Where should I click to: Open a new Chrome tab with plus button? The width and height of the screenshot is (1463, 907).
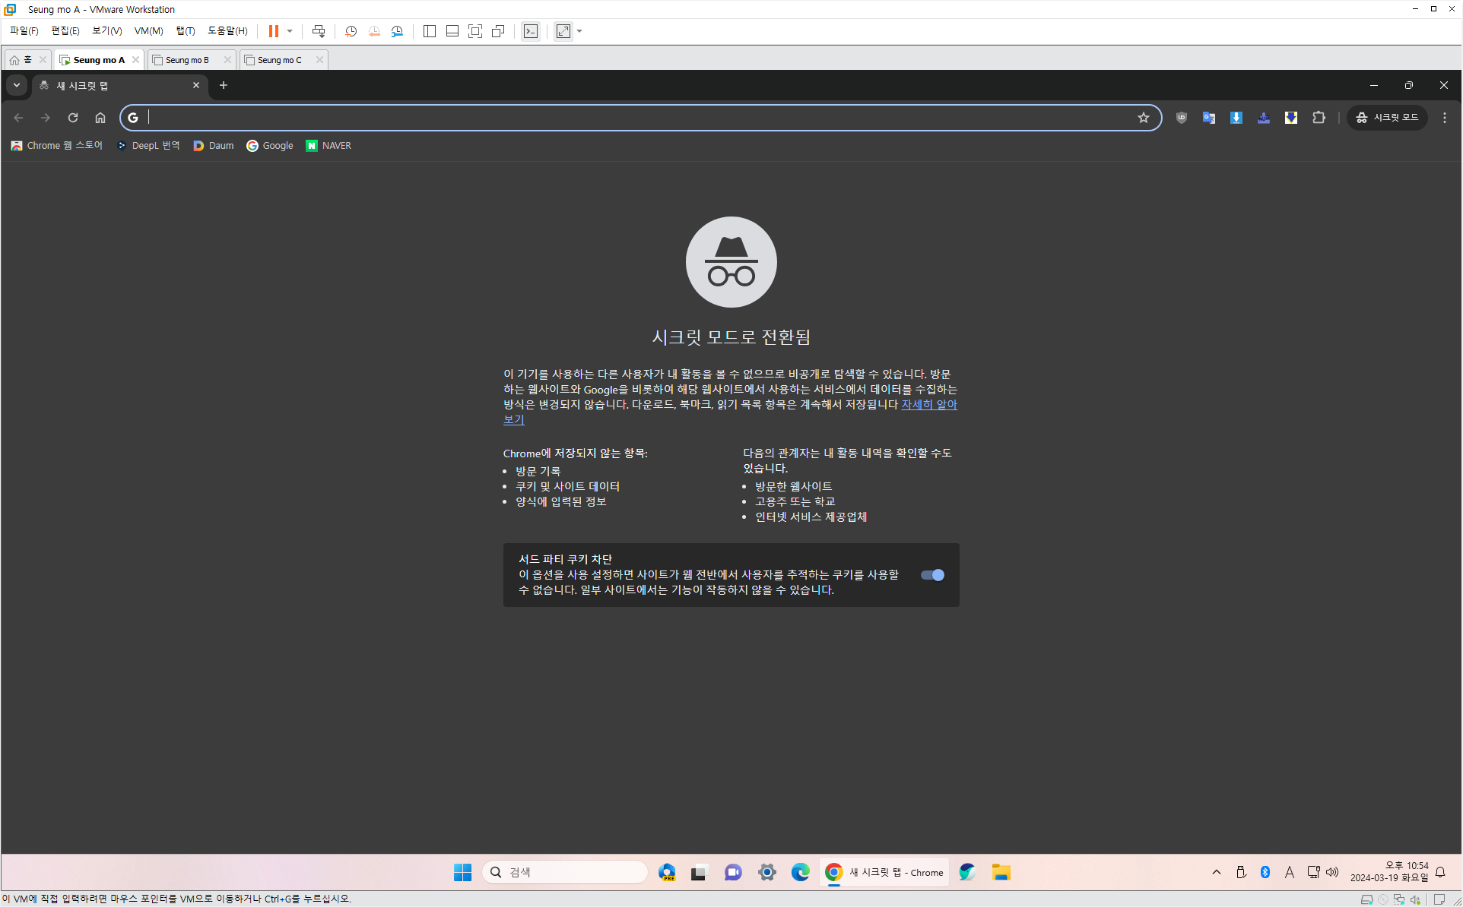coord(224,85)
